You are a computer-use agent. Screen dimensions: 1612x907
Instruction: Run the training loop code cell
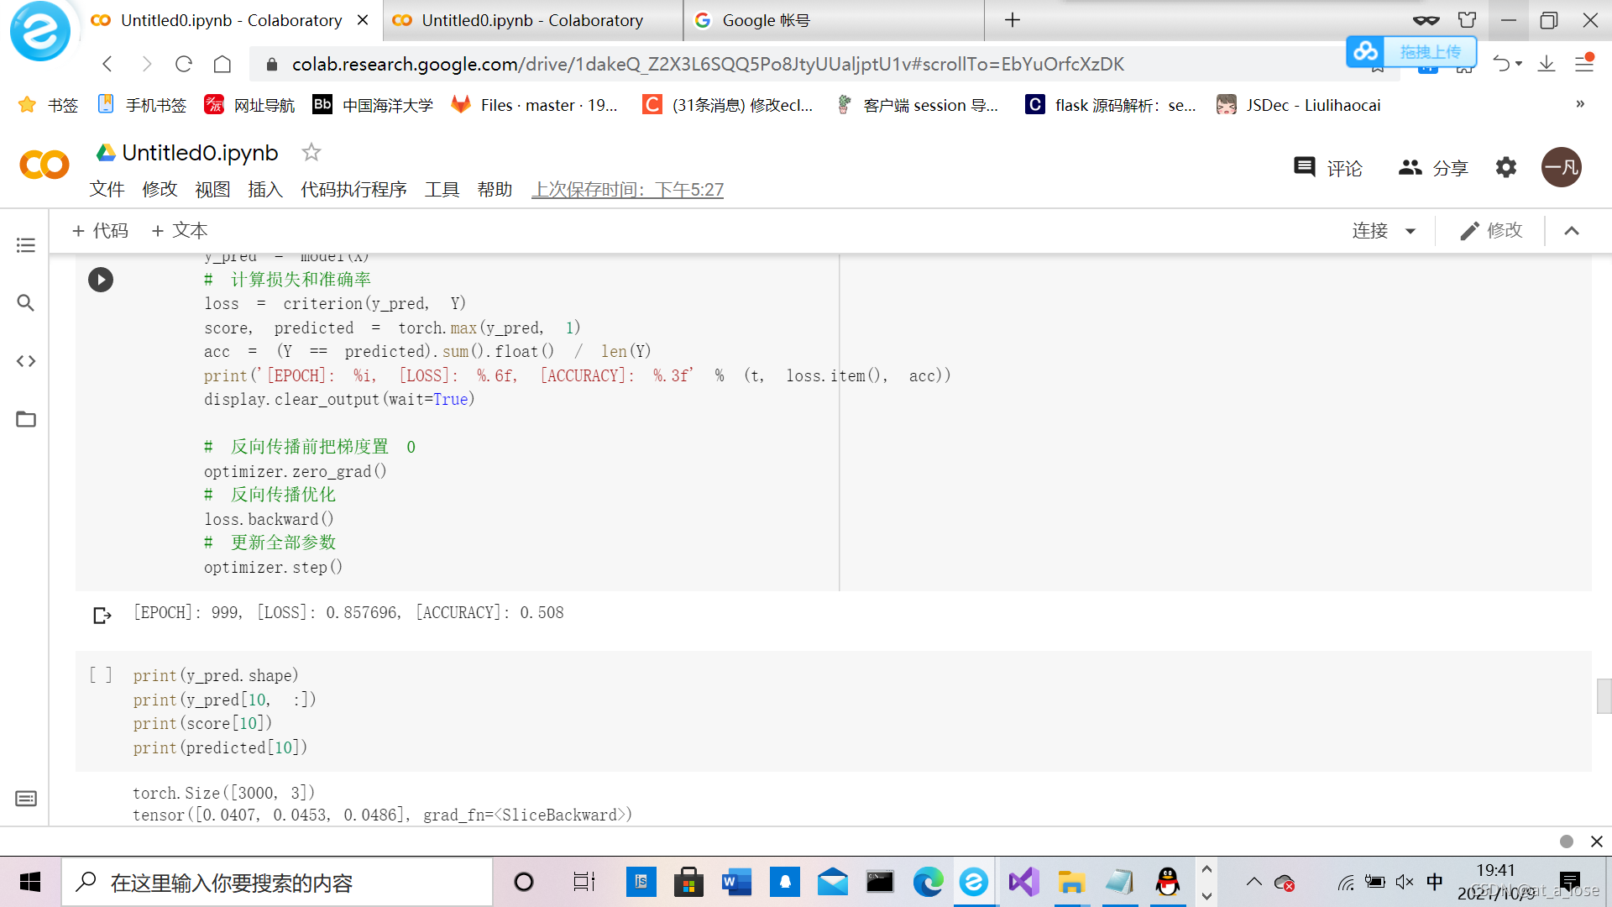coord(101,280)
